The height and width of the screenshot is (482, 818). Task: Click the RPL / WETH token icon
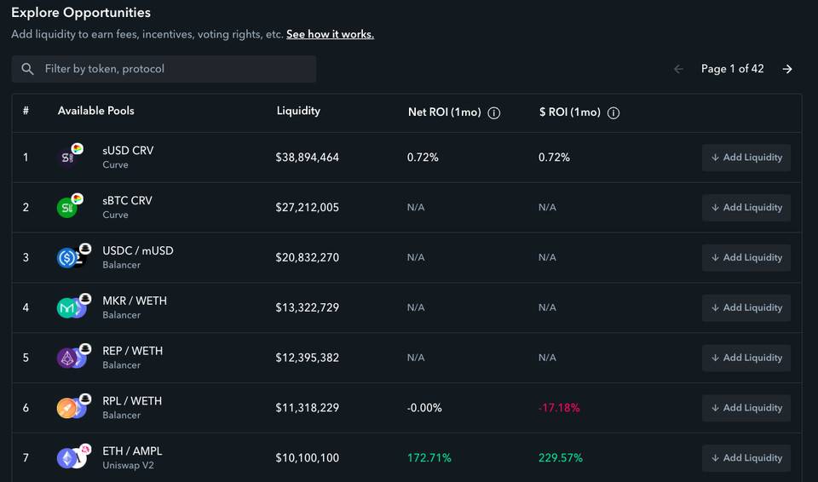point(73,406)
